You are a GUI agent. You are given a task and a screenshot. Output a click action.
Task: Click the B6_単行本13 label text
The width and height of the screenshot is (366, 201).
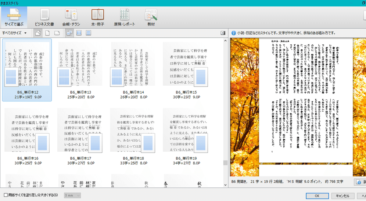click(81, 92)
